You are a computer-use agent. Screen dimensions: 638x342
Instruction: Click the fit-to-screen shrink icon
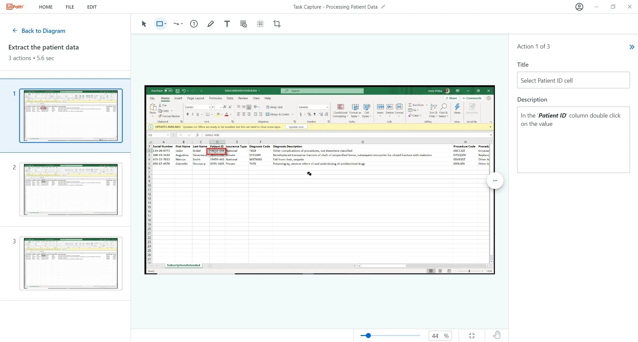pos(472,336)
